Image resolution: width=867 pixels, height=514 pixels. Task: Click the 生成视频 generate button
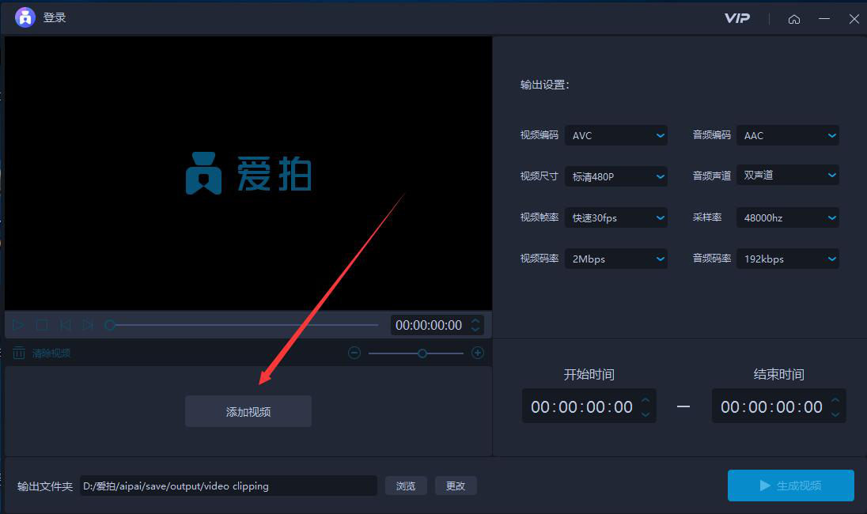pyautogui.click(x=791, y=486)
